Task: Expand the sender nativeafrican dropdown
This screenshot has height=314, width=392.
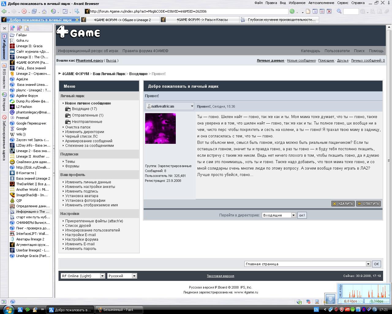Action: click(192, 106)
